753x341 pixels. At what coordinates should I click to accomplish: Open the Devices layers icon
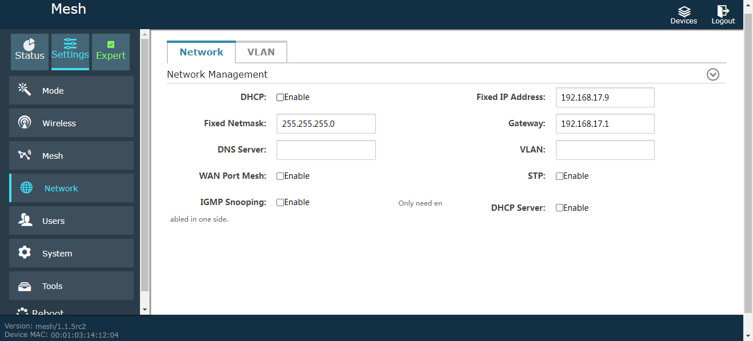[684, 11]
